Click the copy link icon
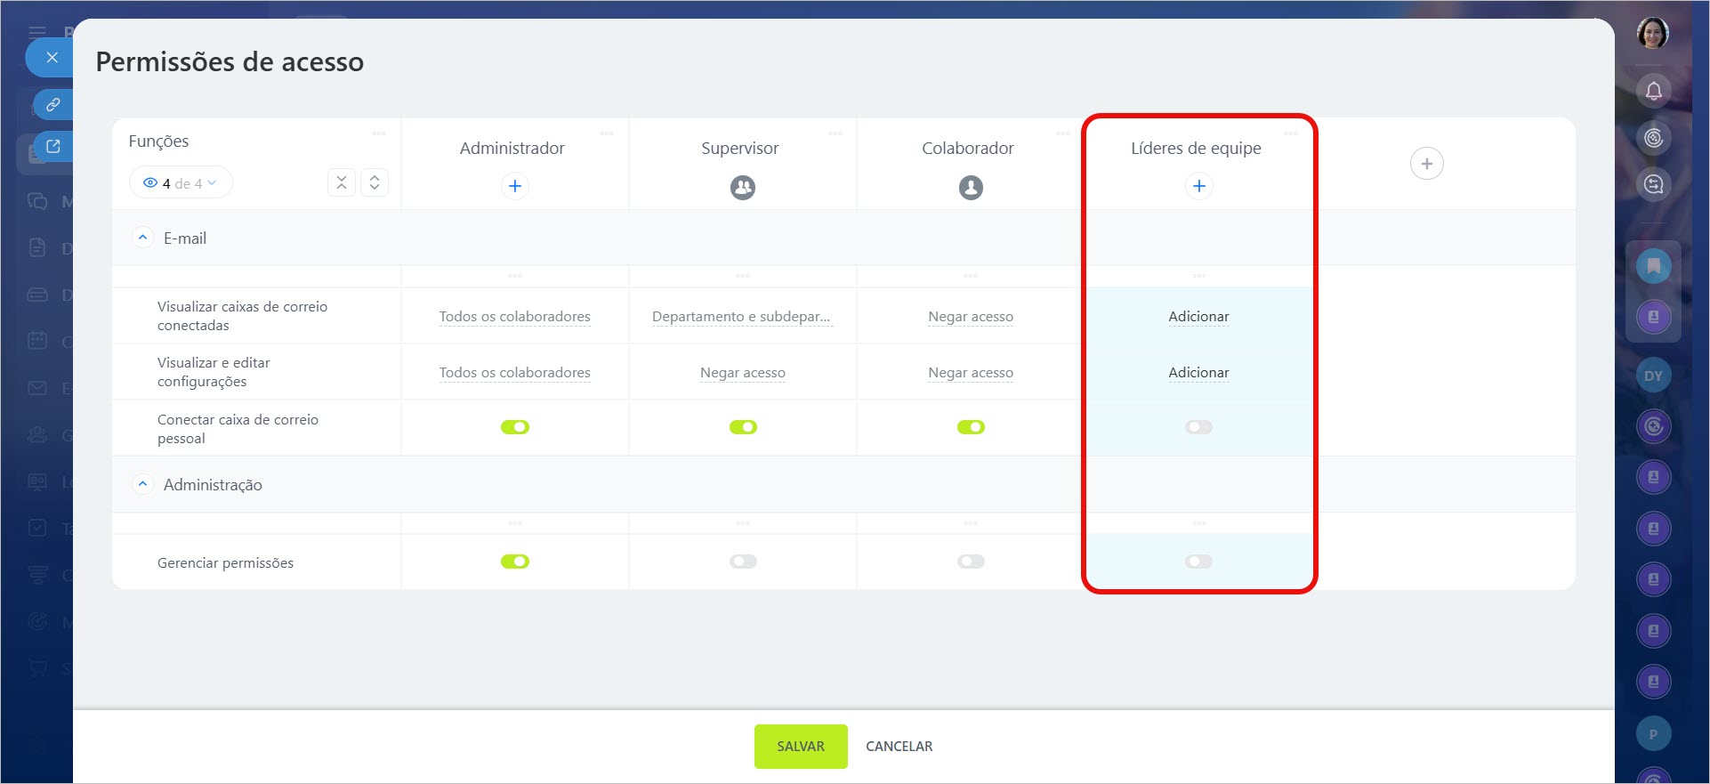Image resolution: width=1710 pixels, height=784 pixels. [53, 104]
